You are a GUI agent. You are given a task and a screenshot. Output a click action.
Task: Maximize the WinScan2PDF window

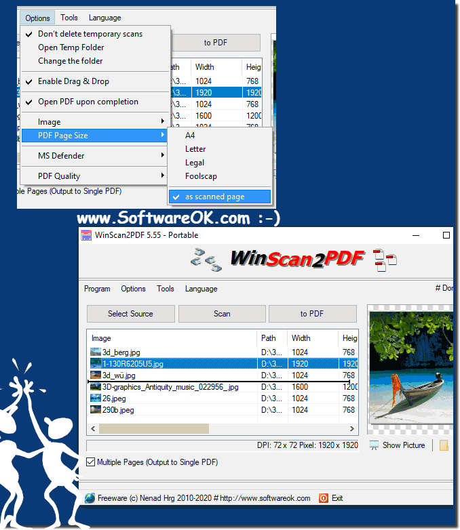click(x=446, y=235)
